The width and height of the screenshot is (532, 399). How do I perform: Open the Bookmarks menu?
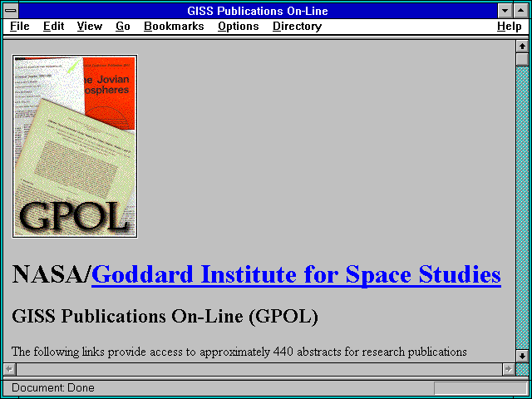174,26
